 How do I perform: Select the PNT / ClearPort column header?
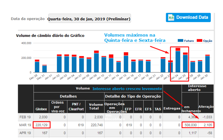[78, 106]
